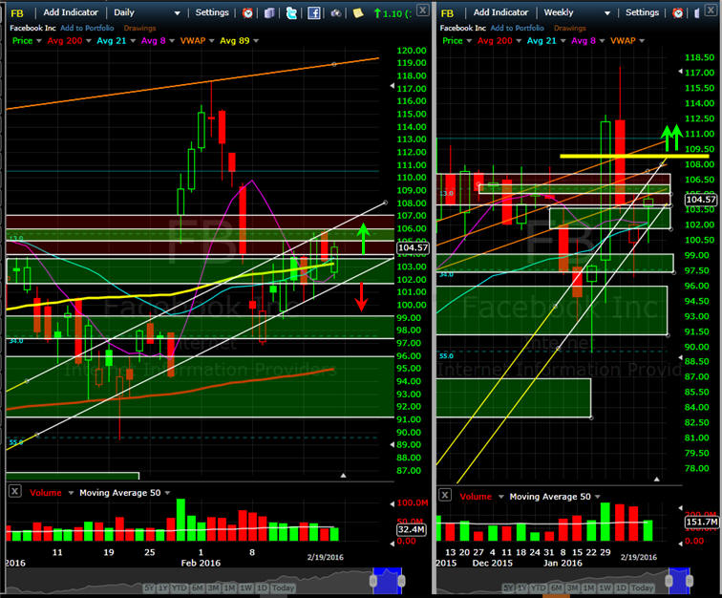Open the alarm clock alert in Weekly chart
The width and height of the screenshot is (722, 598).
click(x=678, y=13)
